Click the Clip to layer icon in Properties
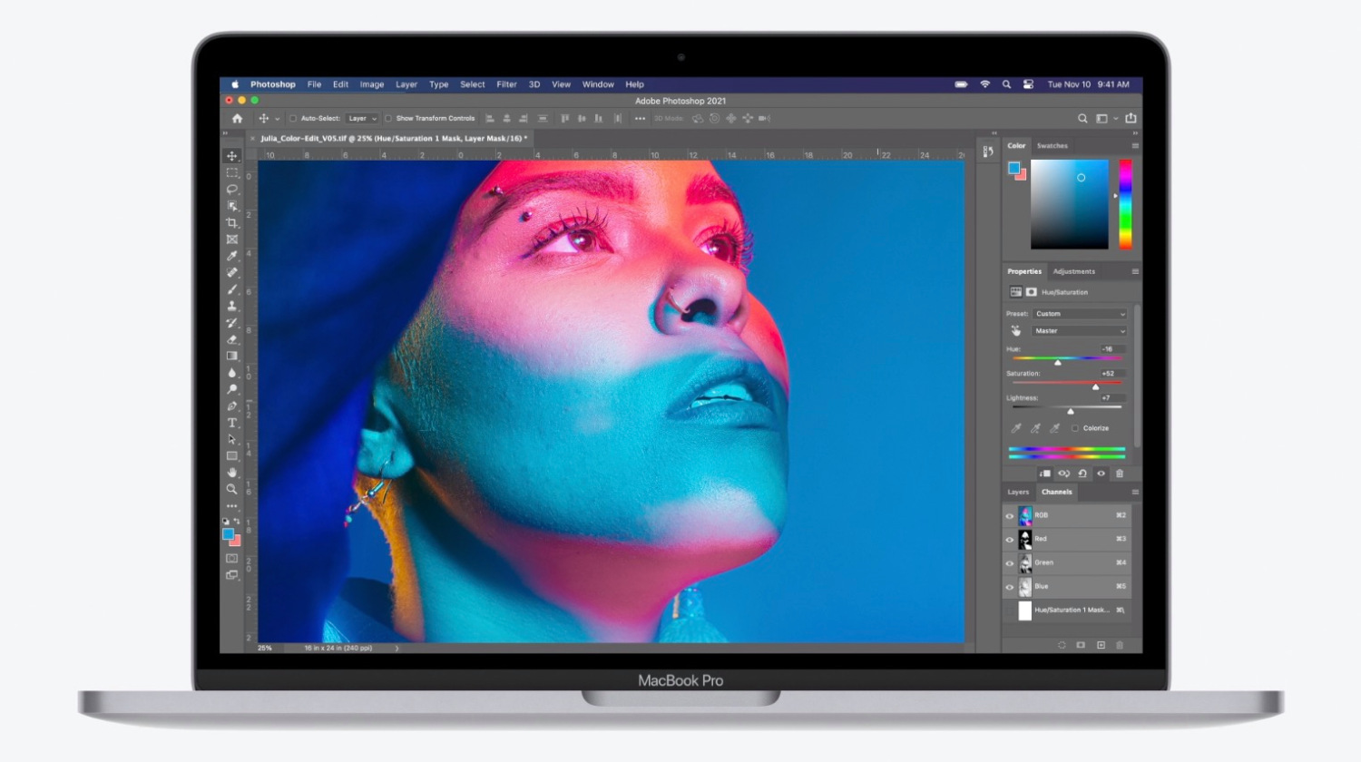1361x762 pixels. point(1044,474)
